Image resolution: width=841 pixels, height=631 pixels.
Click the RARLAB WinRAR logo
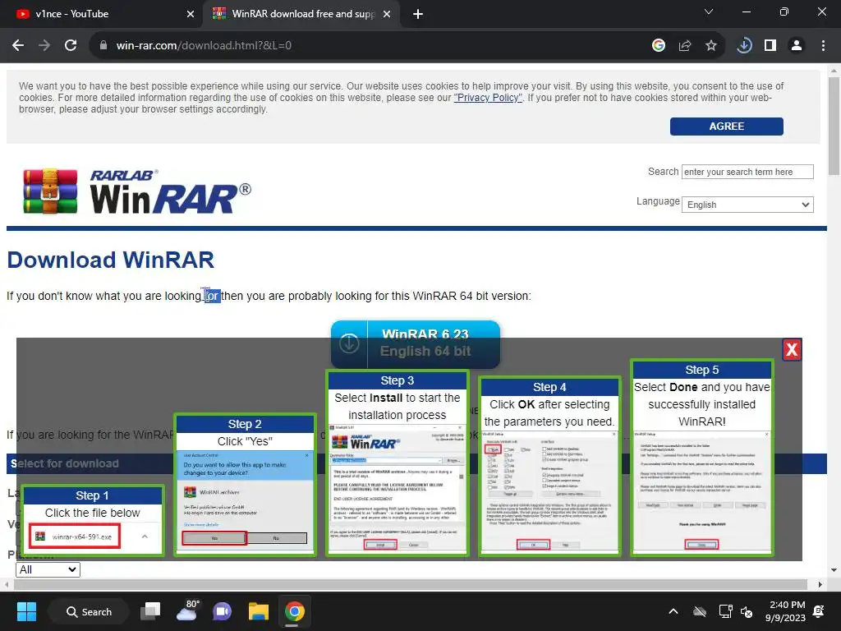tap(137, 191)
